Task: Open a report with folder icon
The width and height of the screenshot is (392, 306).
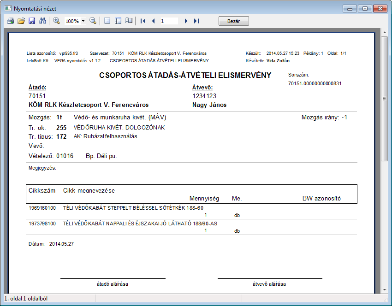Action: [21, 21]
